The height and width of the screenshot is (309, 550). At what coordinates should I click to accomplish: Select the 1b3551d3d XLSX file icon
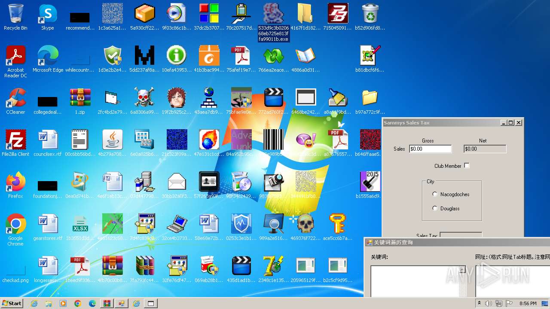point(80,227)
